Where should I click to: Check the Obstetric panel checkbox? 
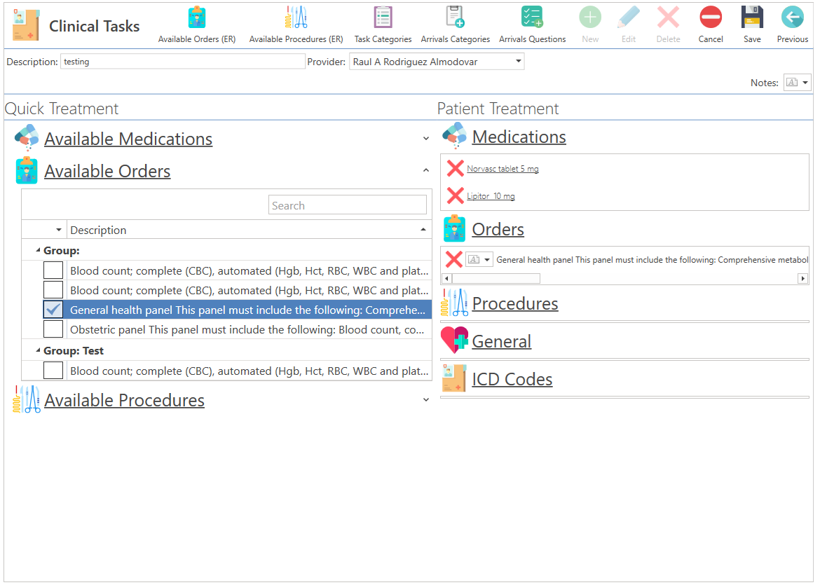pos(53,329)
